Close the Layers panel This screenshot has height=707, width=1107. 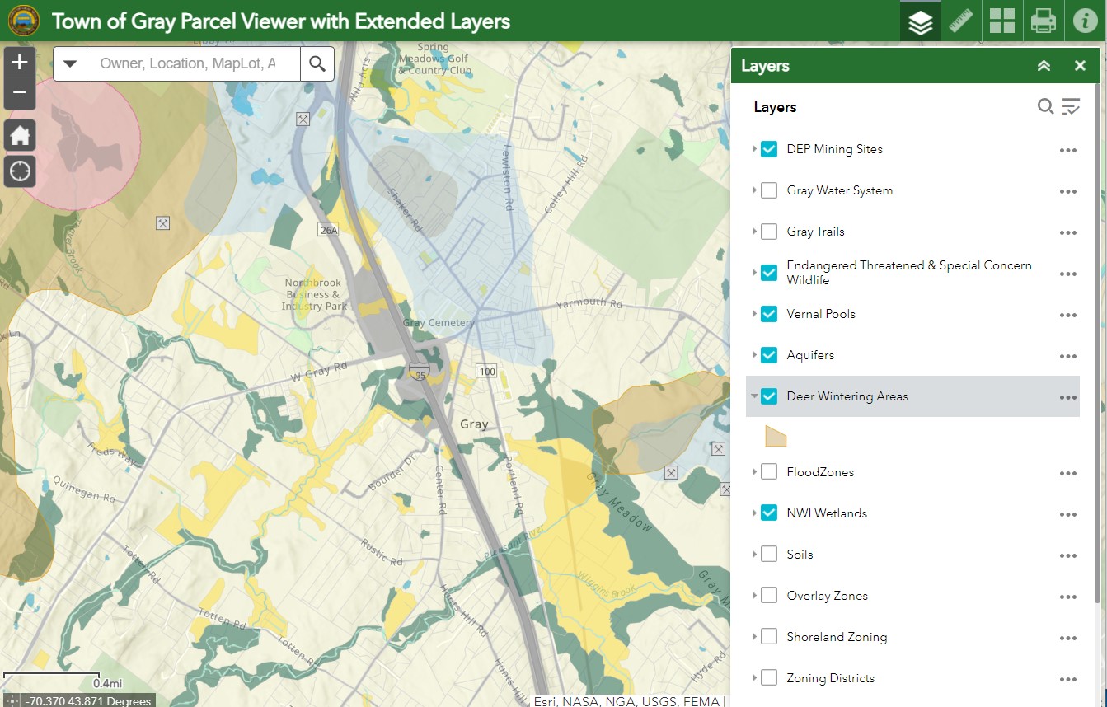coord(1080,66)
